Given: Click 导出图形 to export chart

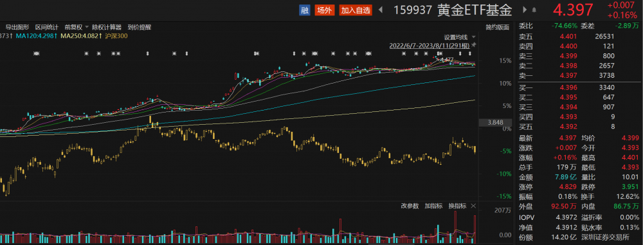Looking at the screenshot, I should pos(17,27).
